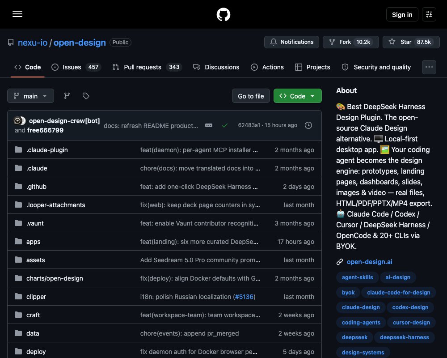The width and height of the screenshot is (447, 358).
Task: Select the design-systems topic tag
Action: (x=363, y=353)
